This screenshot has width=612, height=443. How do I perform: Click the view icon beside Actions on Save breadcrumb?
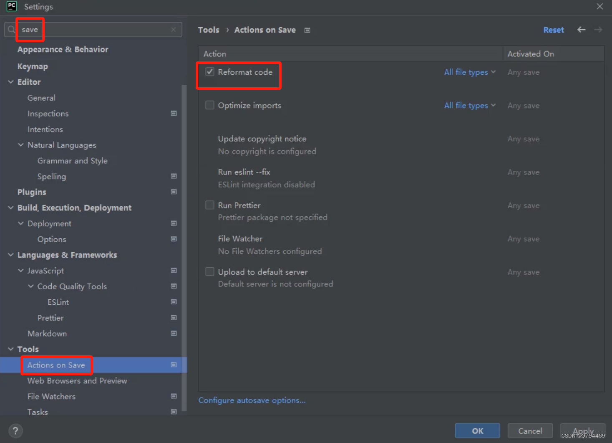coord(307,30)
